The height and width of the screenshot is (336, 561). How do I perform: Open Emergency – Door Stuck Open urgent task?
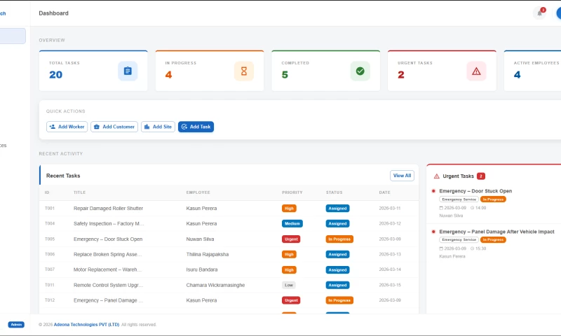475,191
